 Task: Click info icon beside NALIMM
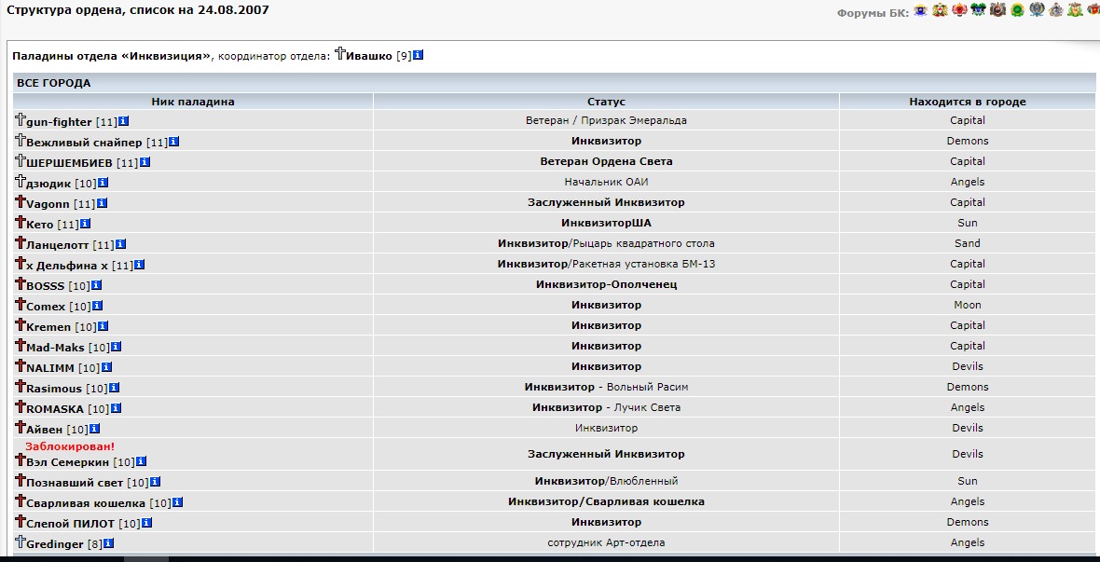pos(106,367)
